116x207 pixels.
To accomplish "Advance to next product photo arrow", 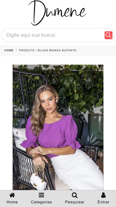I will coord(99,133).
